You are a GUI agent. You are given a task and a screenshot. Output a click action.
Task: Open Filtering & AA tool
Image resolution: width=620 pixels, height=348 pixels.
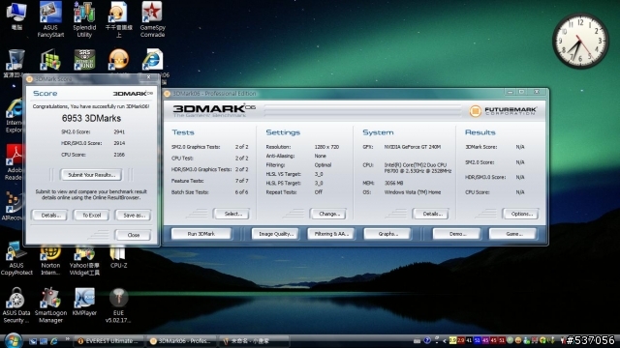click(331, 234)
